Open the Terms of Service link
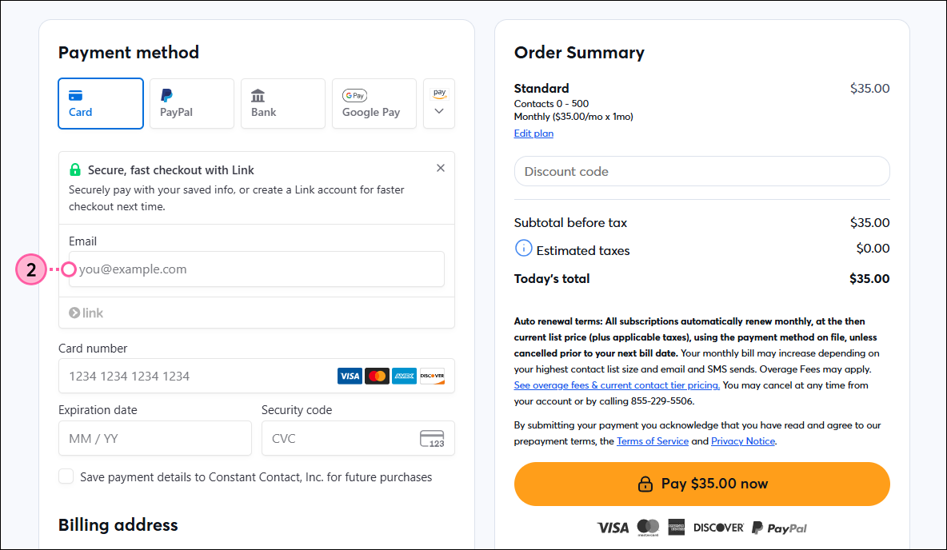 [652, 440]
